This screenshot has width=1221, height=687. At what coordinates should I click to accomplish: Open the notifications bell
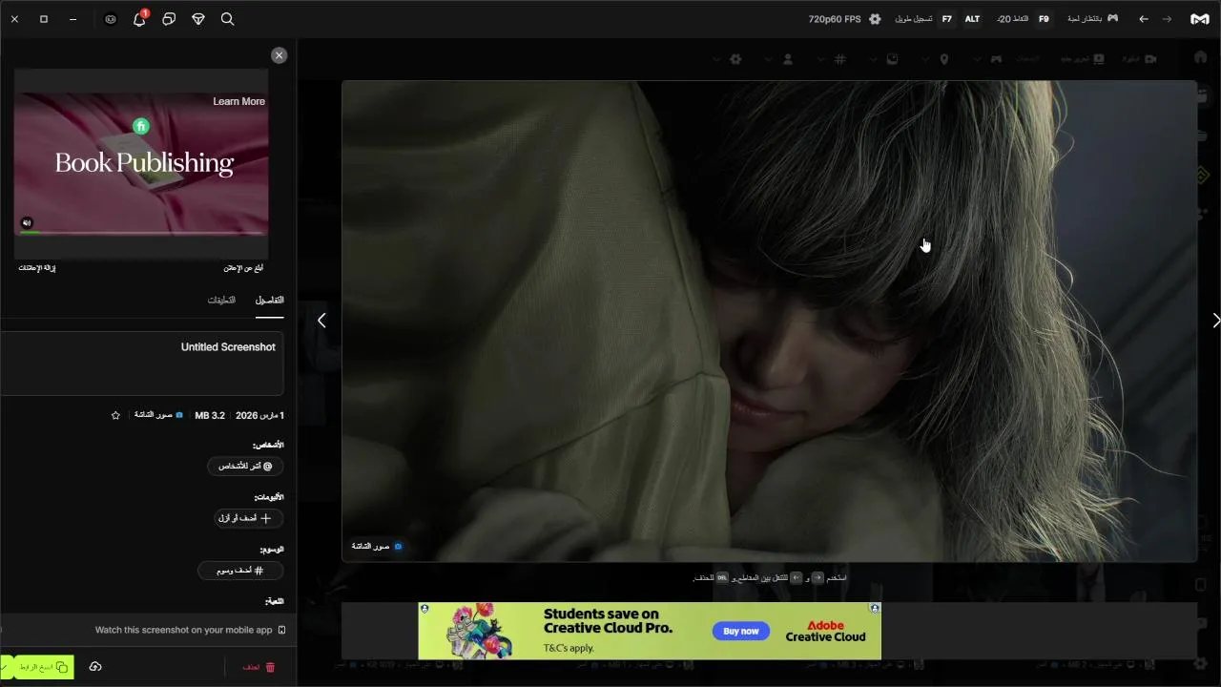coord(139,19)
